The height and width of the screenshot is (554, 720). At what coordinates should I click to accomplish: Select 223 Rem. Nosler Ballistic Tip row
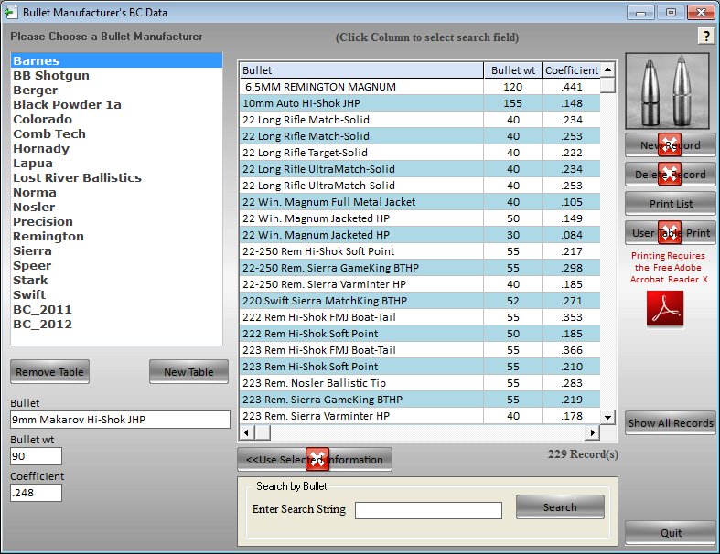pos(420,383)
